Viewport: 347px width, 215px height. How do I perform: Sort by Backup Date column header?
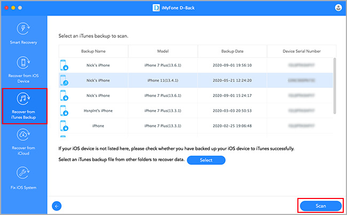click(x=232, y=51)
